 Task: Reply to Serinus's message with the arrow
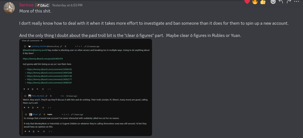pyautogui.click(x=281, y=2)
